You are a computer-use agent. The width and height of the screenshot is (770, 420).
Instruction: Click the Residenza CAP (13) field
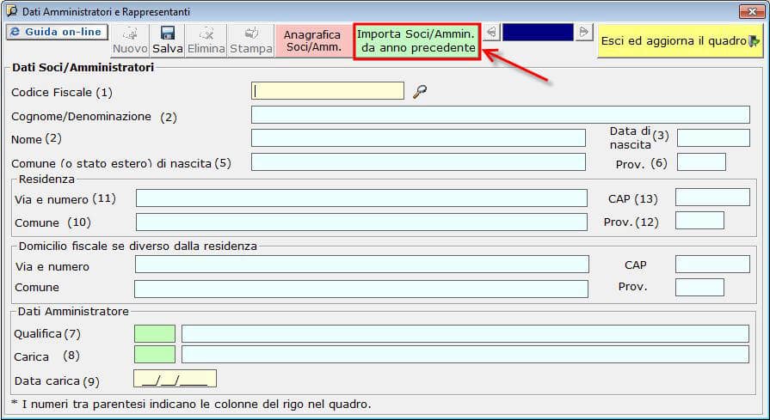712,198
